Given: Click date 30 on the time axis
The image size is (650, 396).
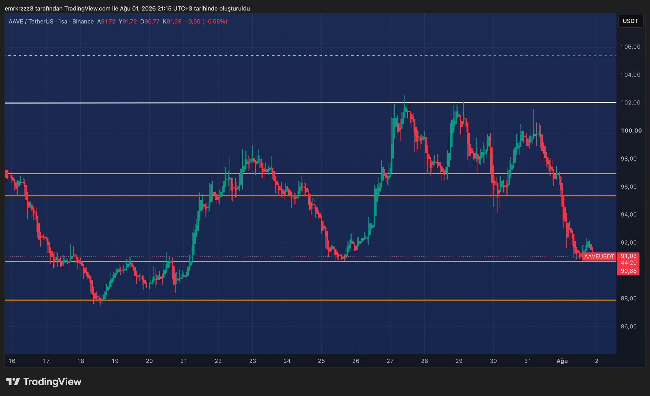Looking at the screenshot, I should coord(493,361).
